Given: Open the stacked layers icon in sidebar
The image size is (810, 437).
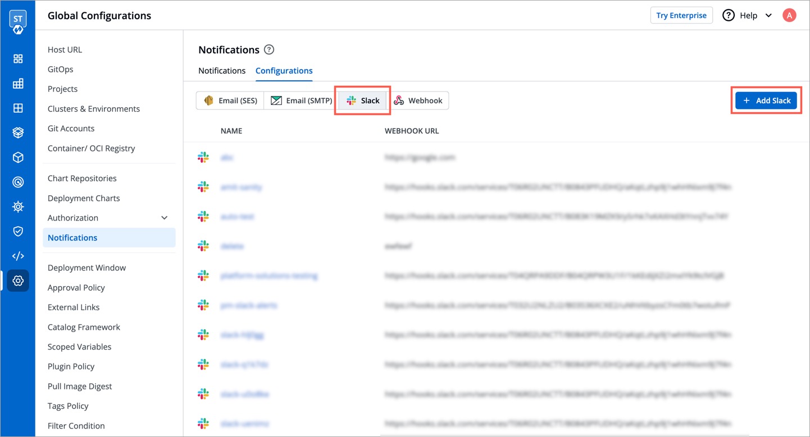Looking at the screenshot, I should click(x=18, y=133).
